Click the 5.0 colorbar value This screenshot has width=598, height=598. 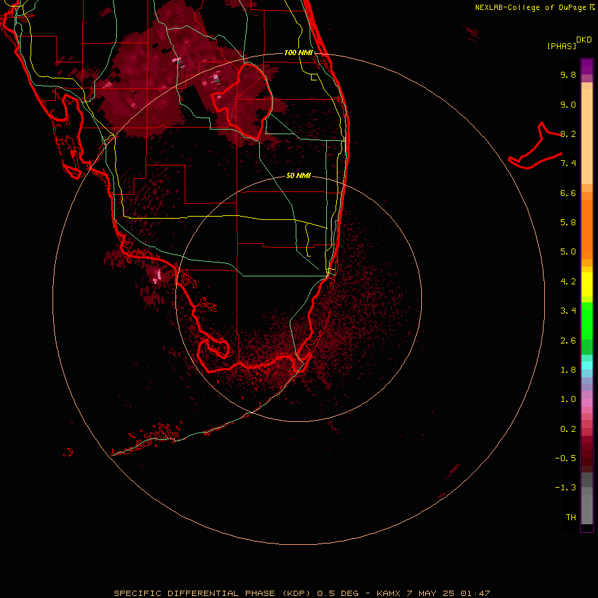point(568,252)
